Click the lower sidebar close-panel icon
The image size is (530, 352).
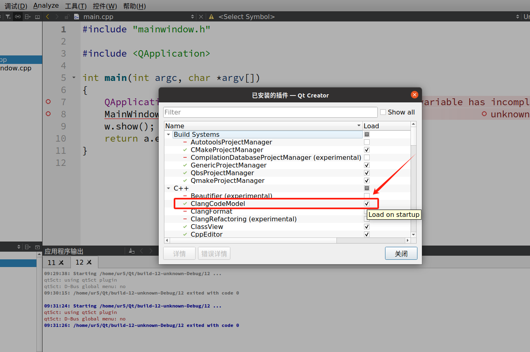38,247
